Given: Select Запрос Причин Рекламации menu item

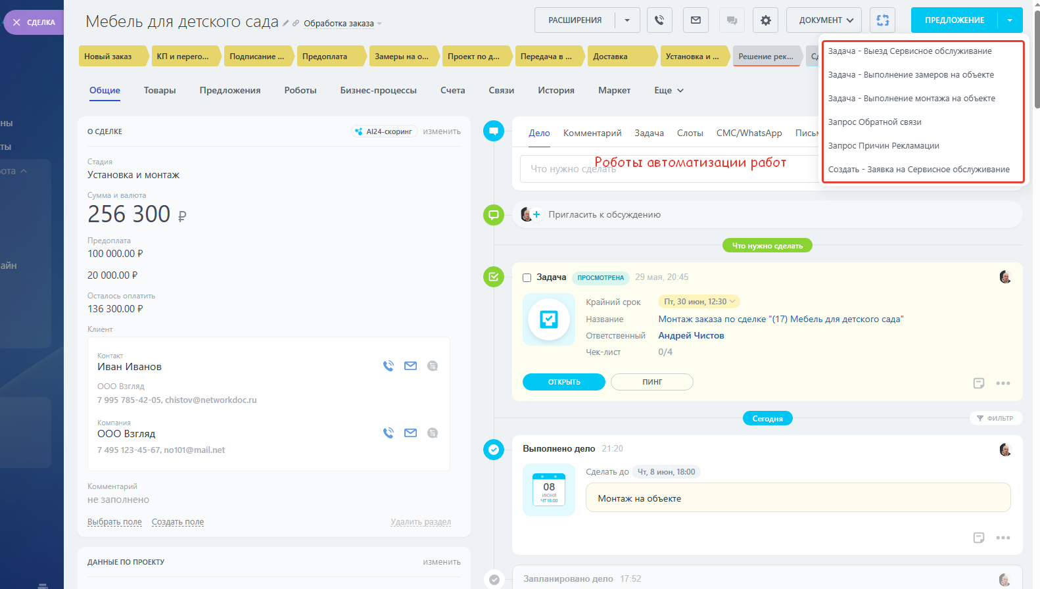Looking at the screenshot, I should [883, 146].
